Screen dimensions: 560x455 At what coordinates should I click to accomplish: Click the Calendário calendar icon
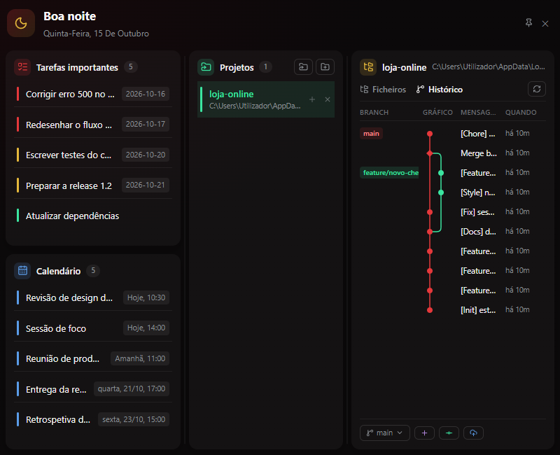click(x=22, y=271)
